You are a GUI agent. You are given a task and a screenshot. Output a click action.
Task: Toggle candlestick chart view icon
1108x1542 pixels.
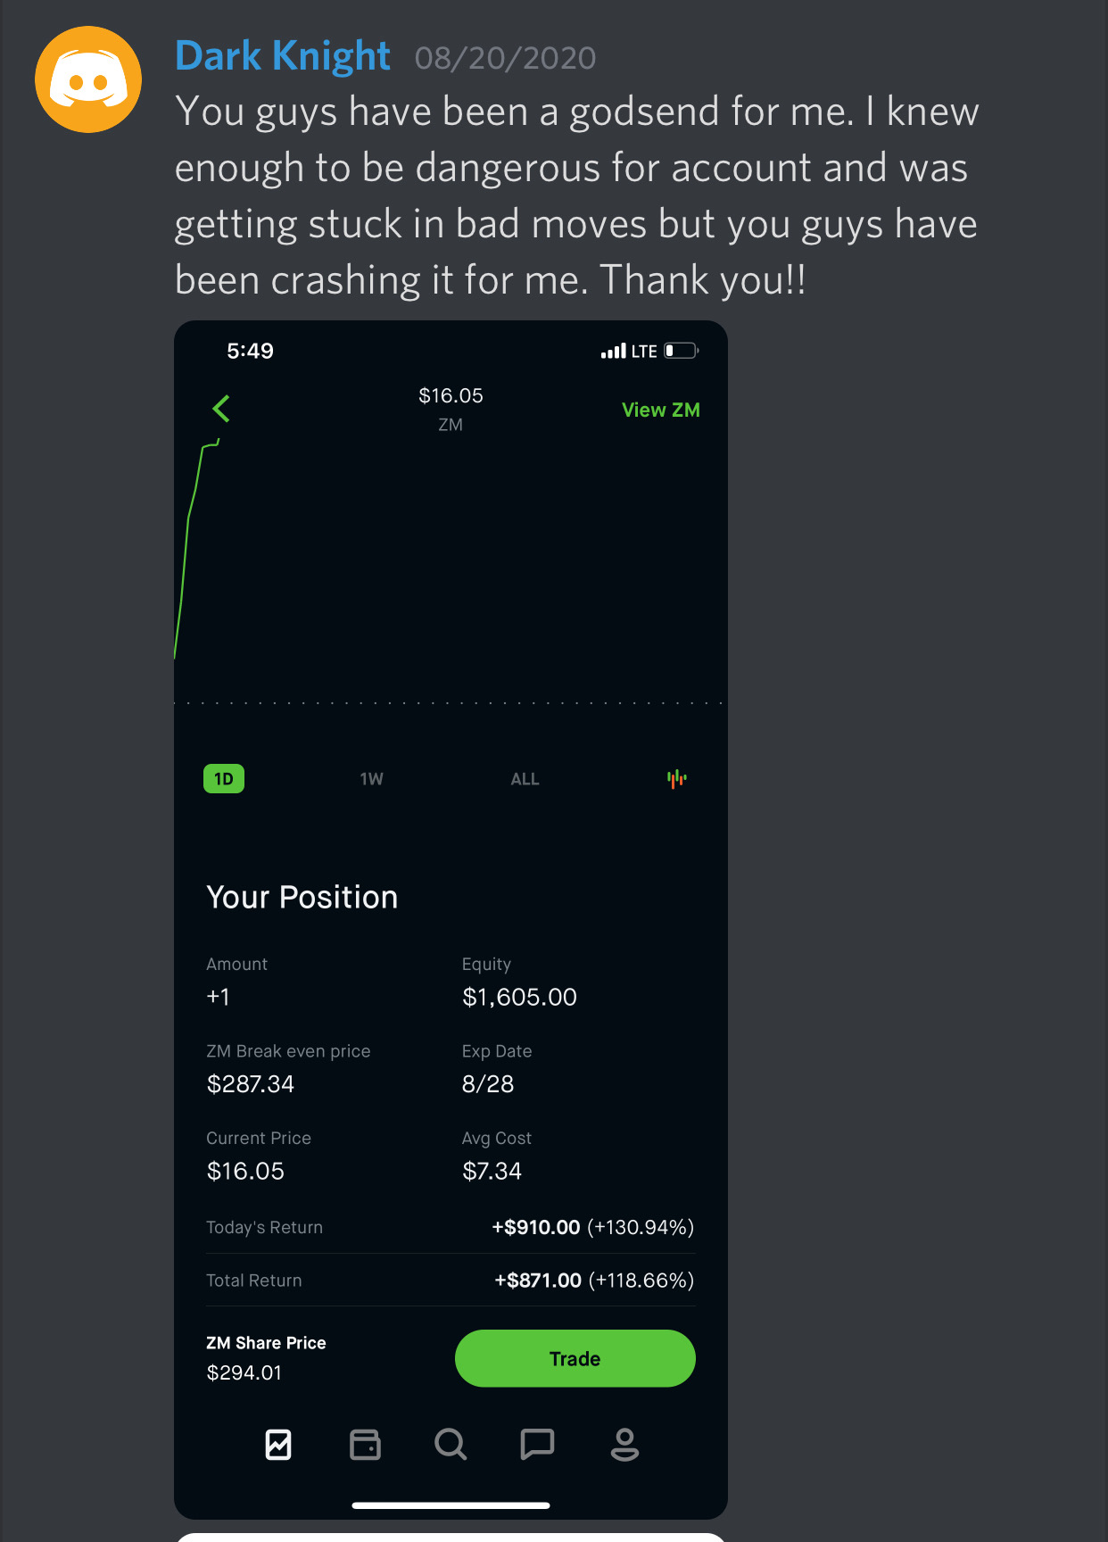click(677, 779)
